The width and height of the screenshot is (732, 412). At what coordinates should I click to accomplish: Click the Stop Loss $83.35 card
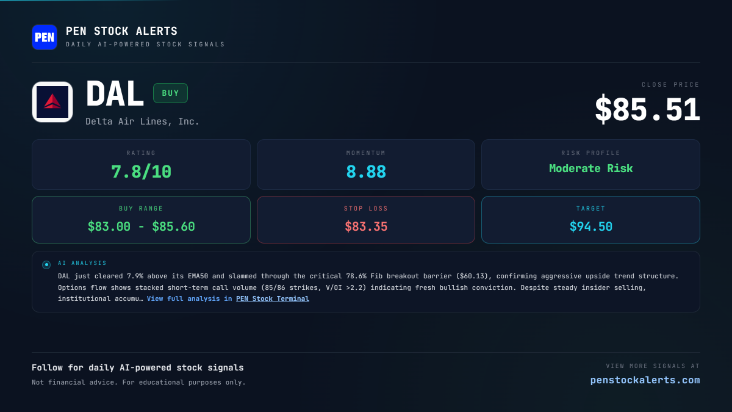(x=366, y=220)
